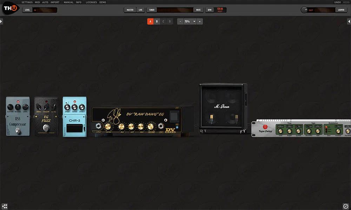Toggle LIVE mode
Screen dimensions: 351x210
(140, 9)
